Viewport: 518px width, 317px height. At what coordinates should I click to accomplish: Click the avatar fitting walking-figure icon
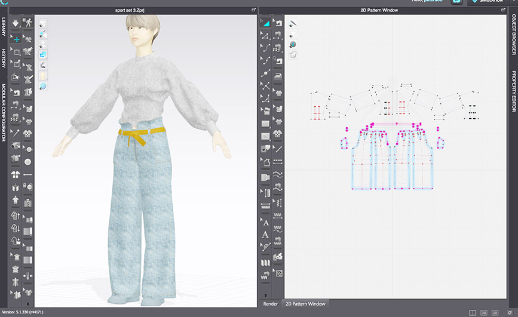click(28, 23)
